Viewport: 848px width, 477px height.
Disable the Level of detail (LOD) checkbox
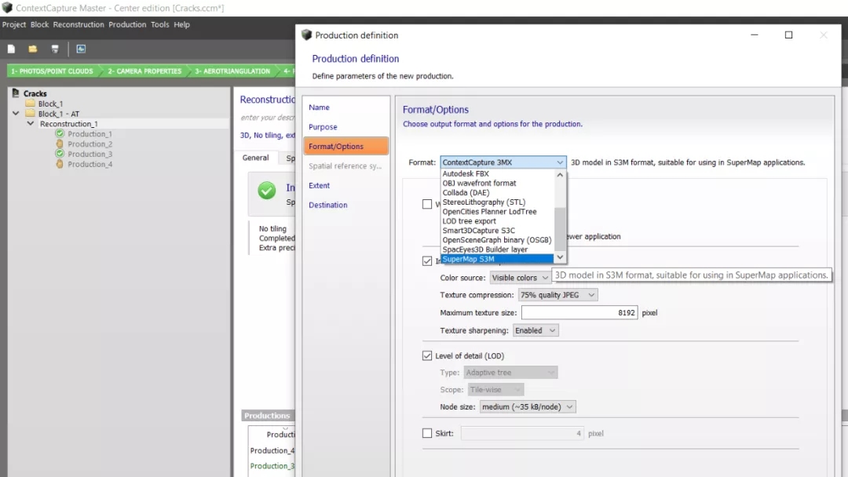pyautogui.click(x=427, y=355)
